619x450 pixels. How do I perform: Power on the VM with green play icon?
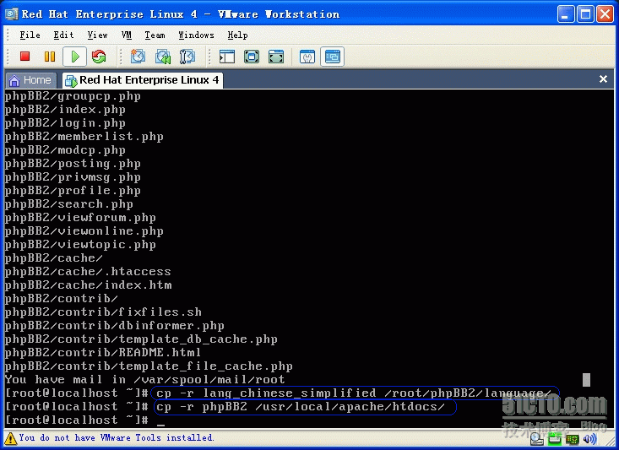(x=74, y=57)
